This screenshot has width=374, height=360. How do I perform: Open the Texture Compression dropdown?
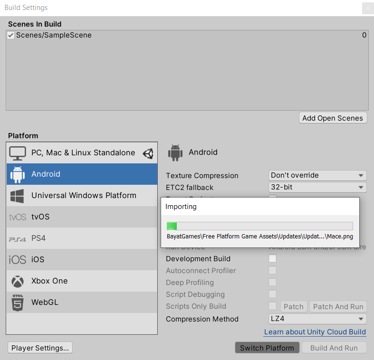click(317, 175)
